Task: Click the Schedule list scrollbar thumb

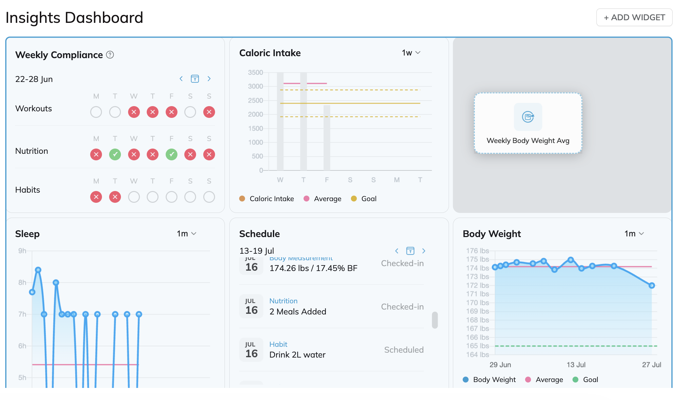Action: coord(435,320)
